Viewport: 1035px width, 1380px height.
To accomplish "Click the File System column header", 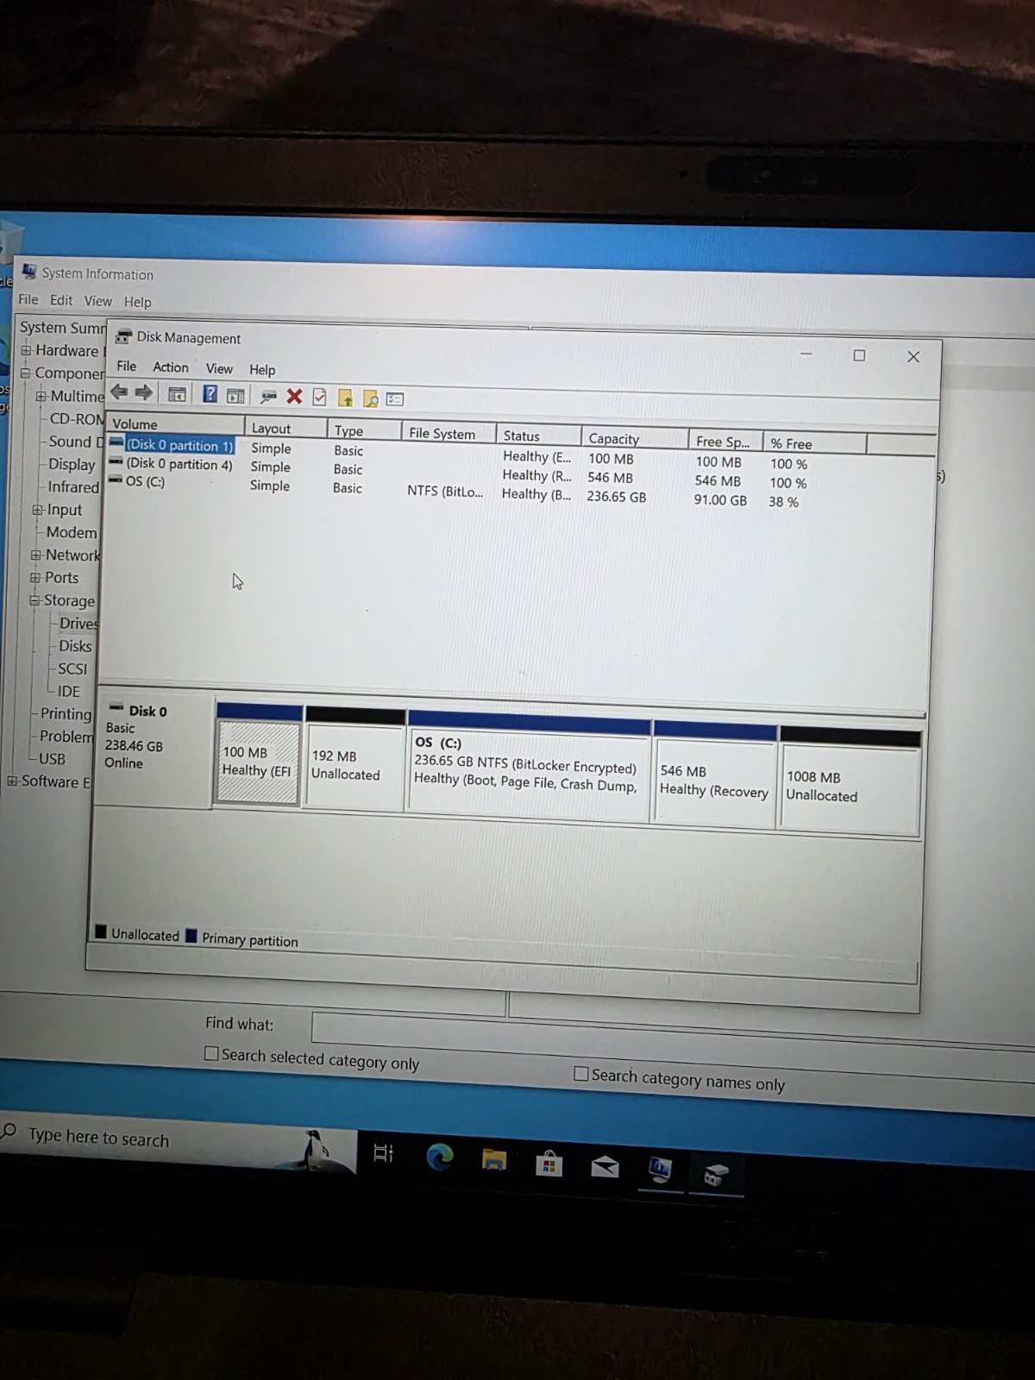I will 449,433.
